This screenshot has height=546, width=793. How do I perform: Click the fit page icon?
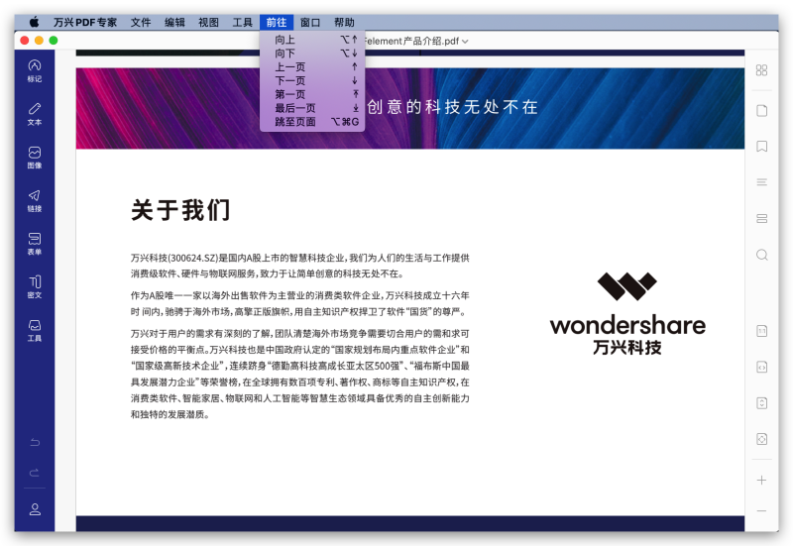761,439
